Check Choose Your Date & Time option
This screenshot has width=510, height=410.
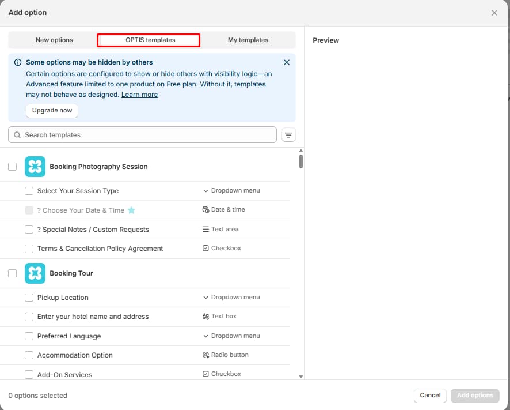29,210
